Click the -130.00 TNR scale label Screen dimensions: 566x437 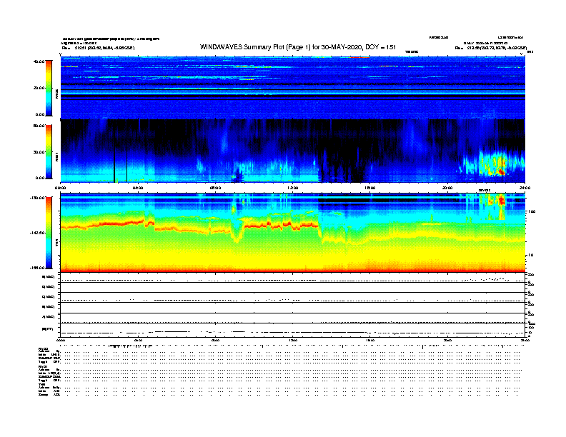coord(37,198)
